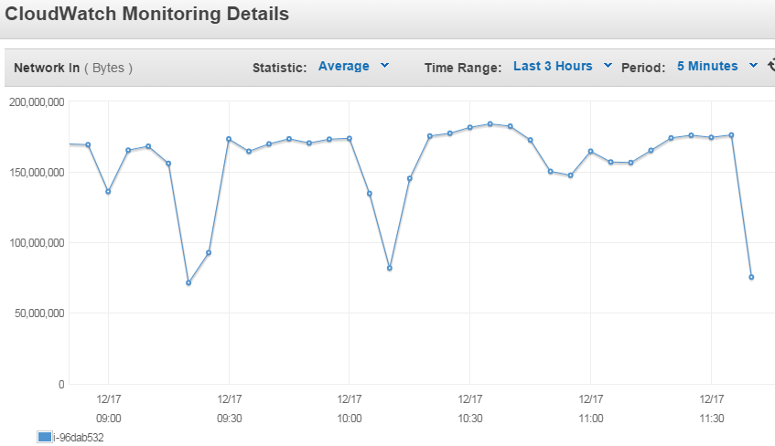Click the peak data point near 10:35

point(490,124)
